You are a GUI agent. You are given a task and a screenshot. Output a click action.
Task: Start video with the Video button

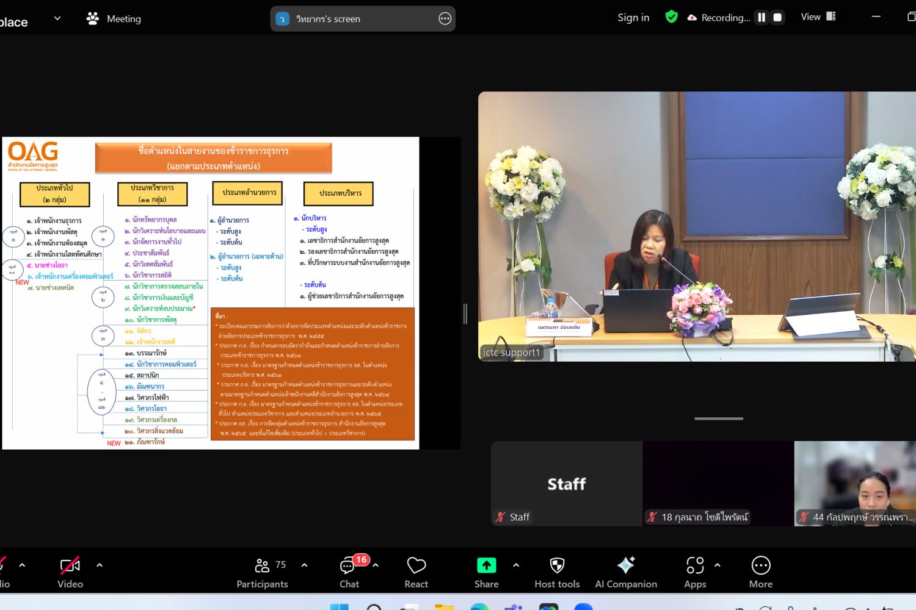click(70, 573)
